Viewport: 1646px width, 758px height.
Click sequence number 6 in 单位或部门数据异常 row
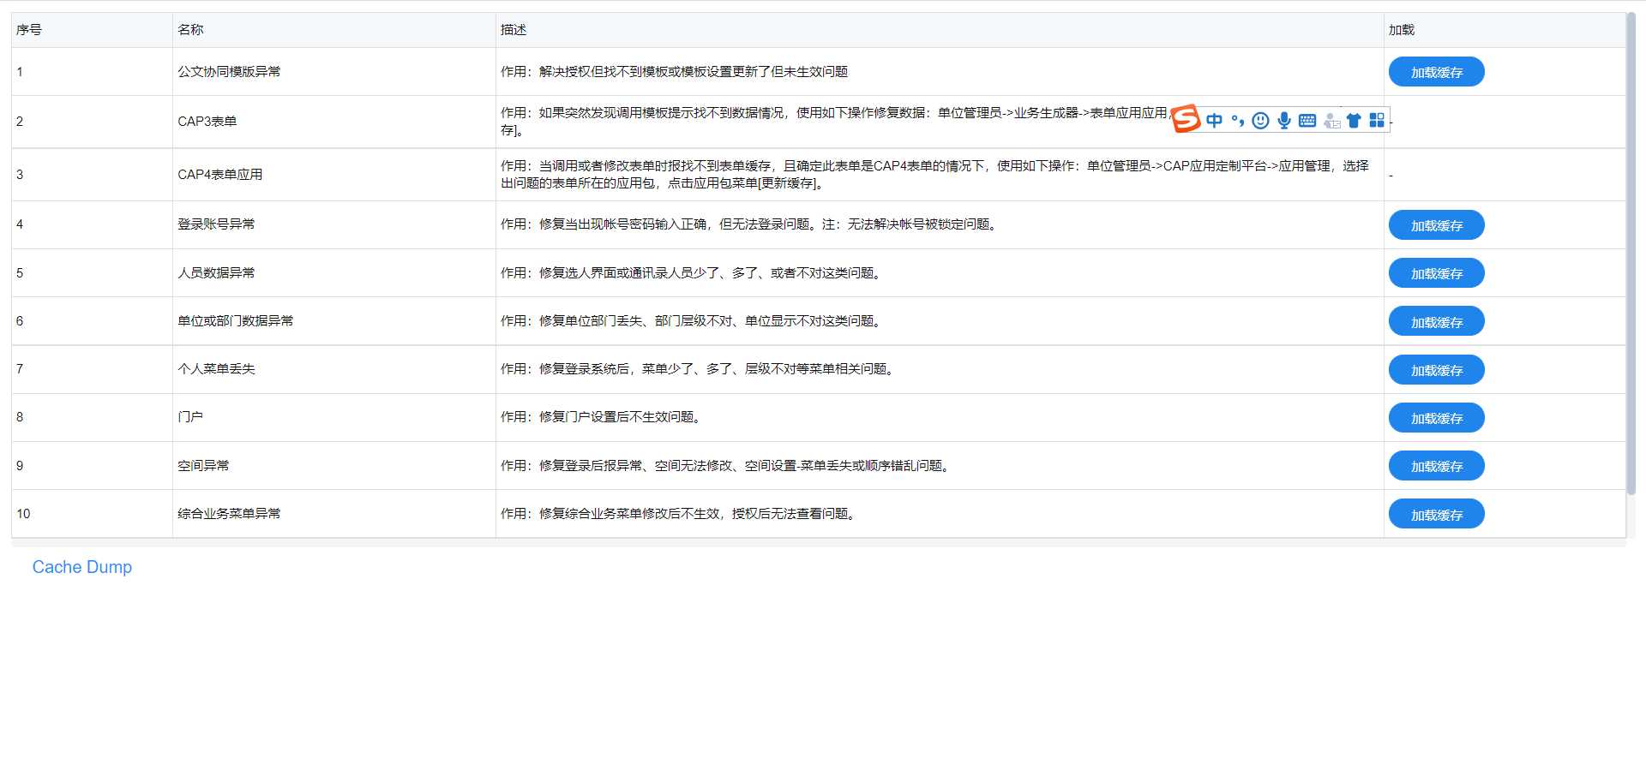[20, 321]
